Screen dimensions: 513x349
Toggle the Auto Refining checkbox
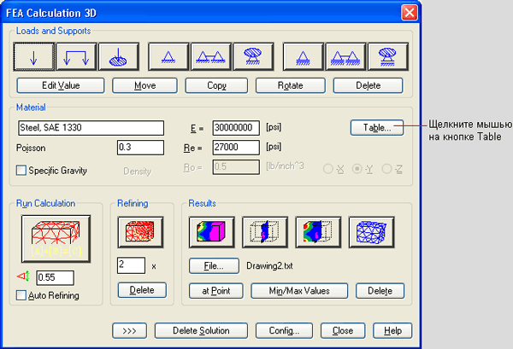22,295
